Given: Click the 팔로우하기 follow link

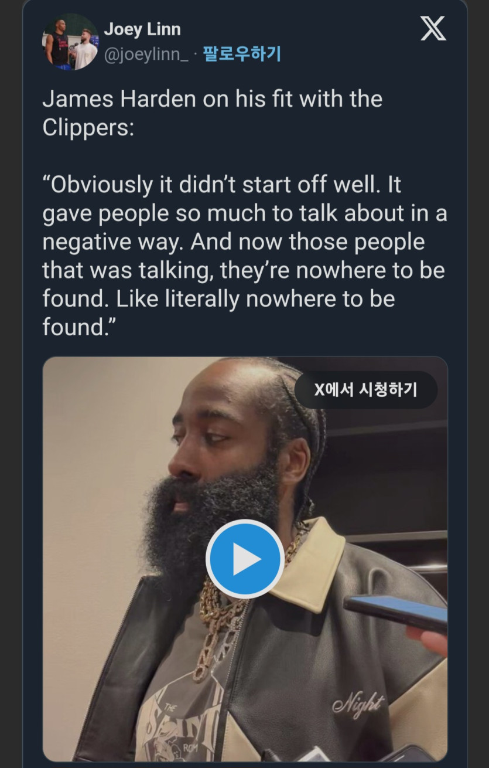Looking at the screenshot, I should [x=242, y=55].
